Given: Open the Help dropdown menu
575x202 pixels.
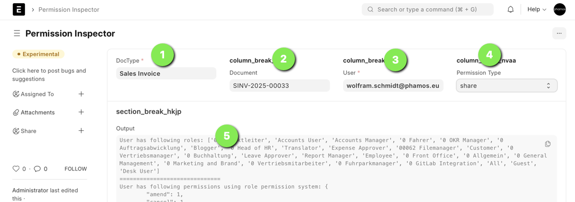Looking at the screenshot, I should coord(537,9).
